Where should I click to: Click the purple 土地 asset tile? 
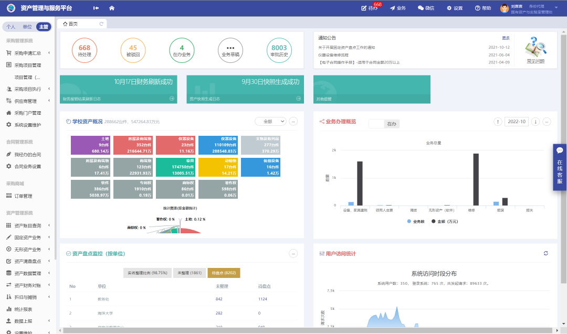[90, 145]
